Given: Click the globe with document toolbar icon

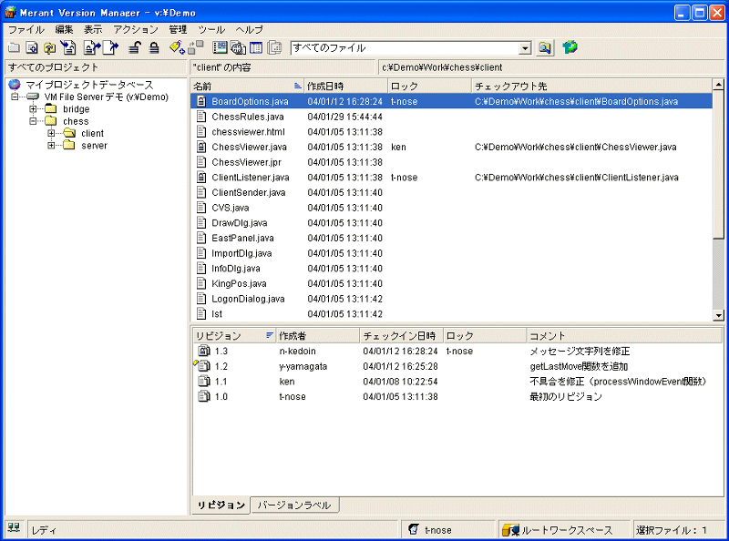Looking at the screenshot, I should pyautogui.click(x=238, y=47).
